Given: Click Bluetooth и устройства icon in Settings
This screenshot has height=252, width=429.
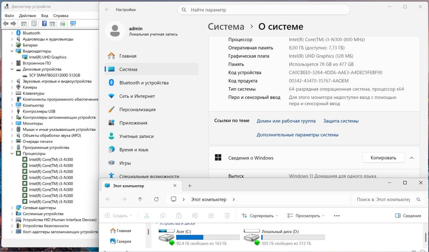Looking at the screenshot, I should pyautogui.click(x=112, y=83).
